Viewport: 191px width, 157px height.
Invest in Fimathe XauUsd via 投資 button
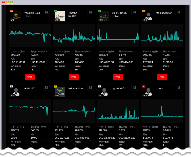point(74,77)
